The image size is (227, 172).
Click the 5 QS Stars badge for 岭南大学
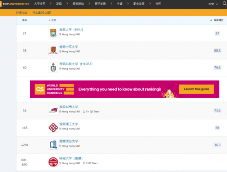[90, 163]
